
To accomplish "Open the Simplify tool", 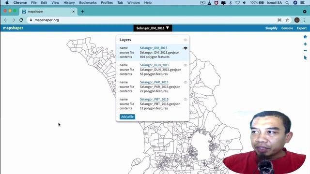I will click(x=271, y=28).
